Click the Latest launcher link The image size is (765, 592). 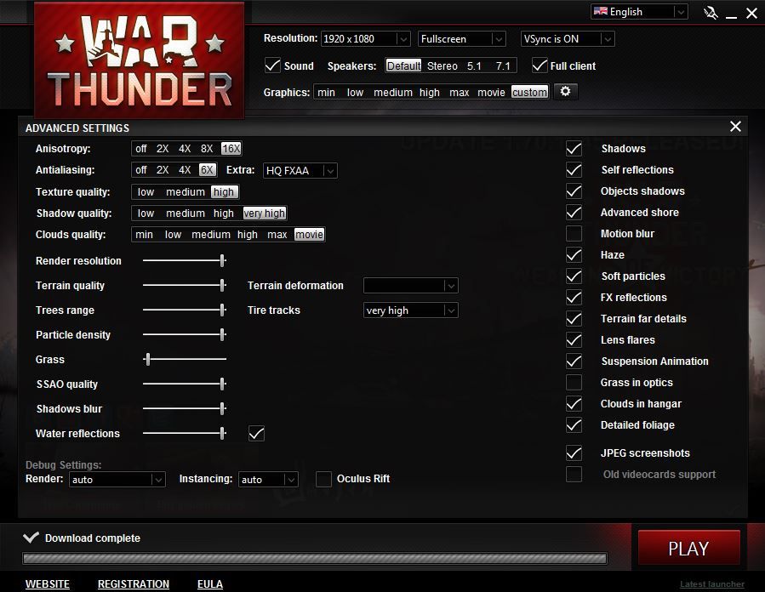(712, 584)
